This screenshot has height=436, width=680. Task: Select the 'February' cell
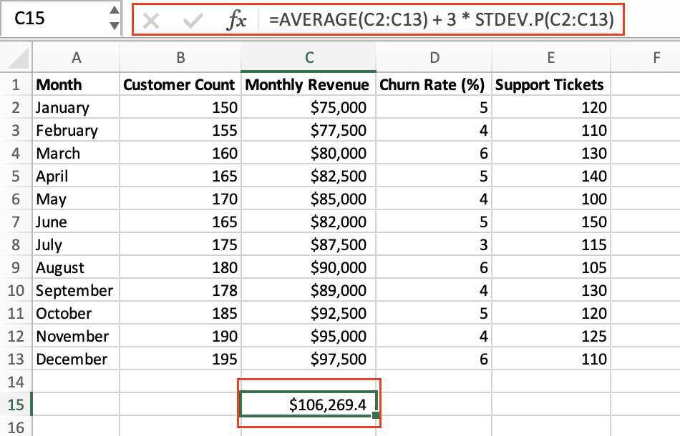(x=76, y=130)
